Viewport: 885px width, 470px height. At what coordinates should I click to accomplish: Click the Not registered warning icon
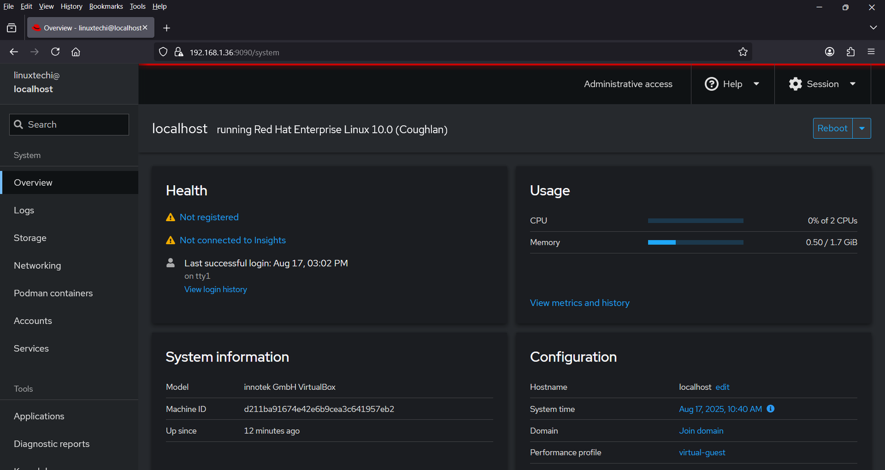point(170,217)
